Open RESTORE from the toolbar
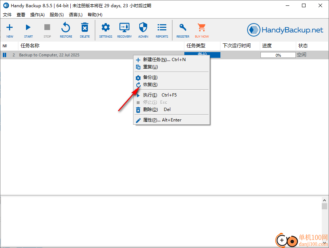This screenshot has width=329, height=248. [66, 30]
